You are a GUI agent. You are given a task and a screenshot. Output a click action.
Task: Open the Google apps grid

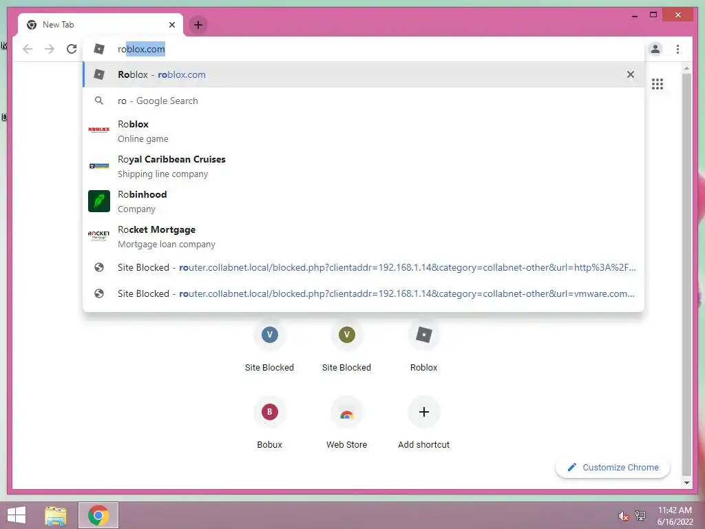657,84
